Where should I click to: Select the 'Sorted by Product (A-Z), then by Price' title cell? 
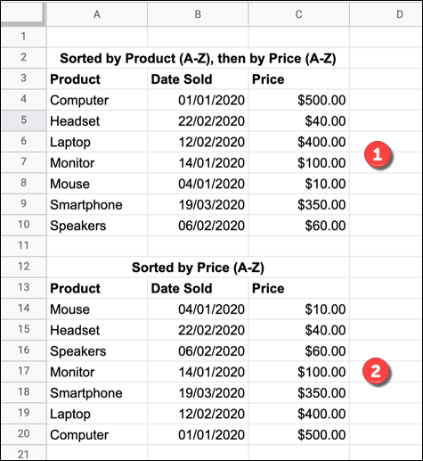(198, 58)
